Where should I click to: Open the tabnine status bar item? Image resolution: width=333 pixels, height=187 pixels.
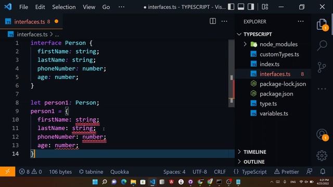[91, 172]
